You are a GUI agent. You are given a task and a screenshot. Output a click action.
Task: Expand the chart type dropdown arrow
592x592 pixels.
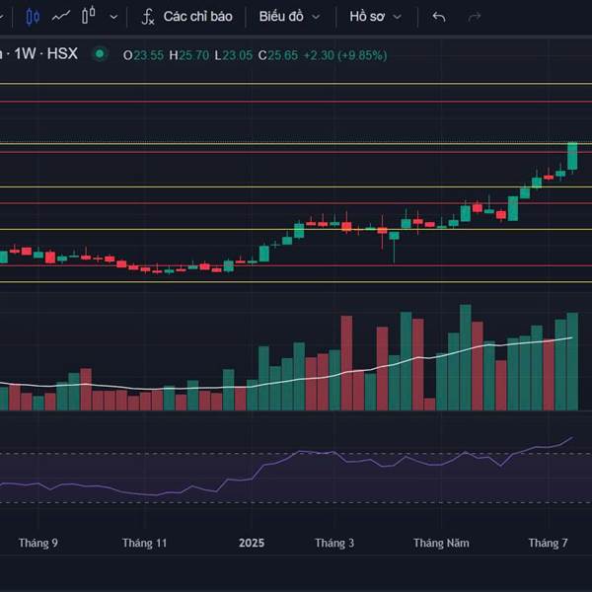[113, 17]
